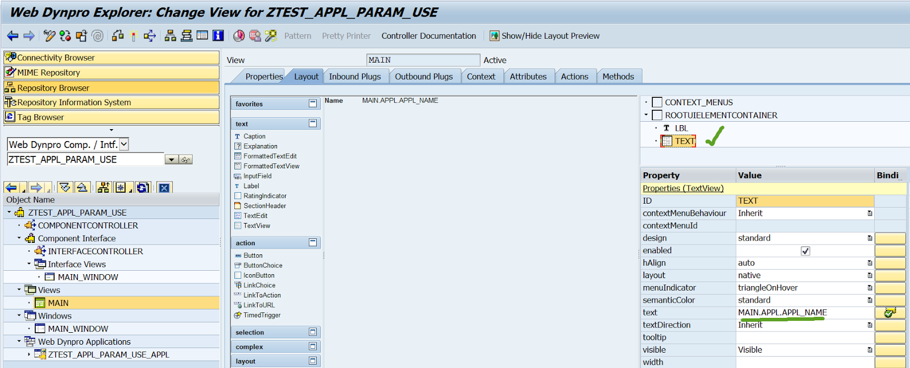Select the COMPONENTCONTROLLER tree node
Viewport: 910px width, 368px height.
pos(88,225)
